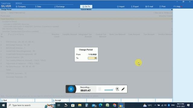Open network settings from tray icon
This screenshot has height=108, width=193.
point(162,105)
